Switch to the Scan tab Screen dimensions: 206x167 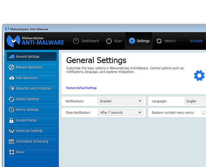114,41
